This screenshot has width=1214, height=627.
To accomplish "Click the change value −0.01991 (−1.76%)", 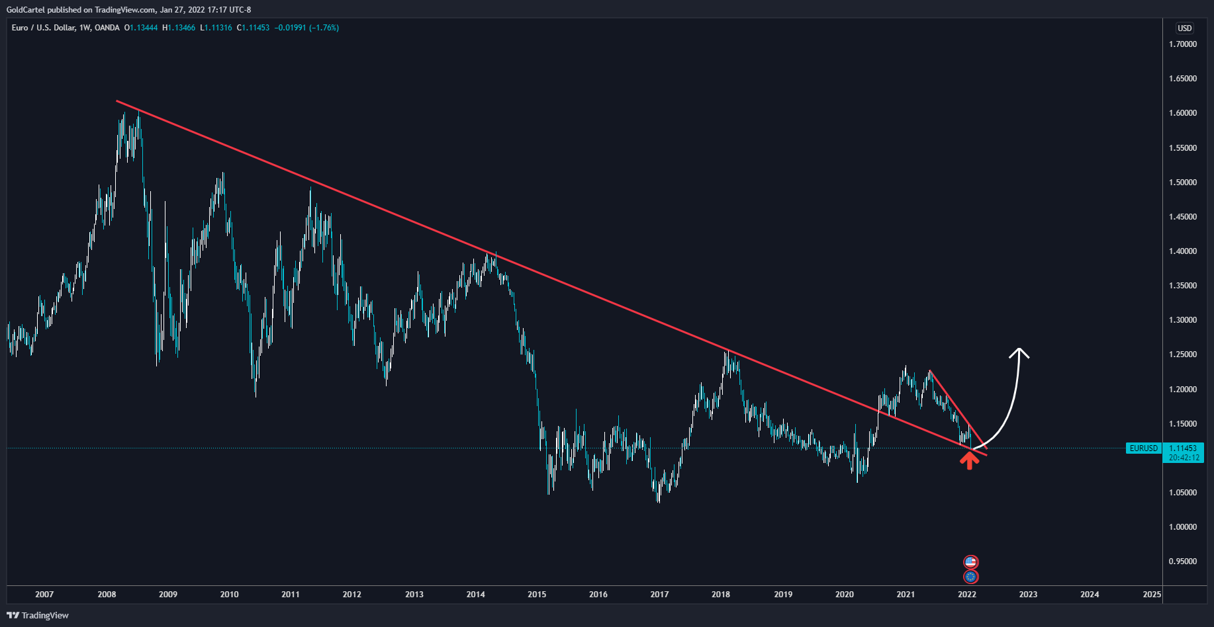I will pyautogui.click(x=307, y=28).
